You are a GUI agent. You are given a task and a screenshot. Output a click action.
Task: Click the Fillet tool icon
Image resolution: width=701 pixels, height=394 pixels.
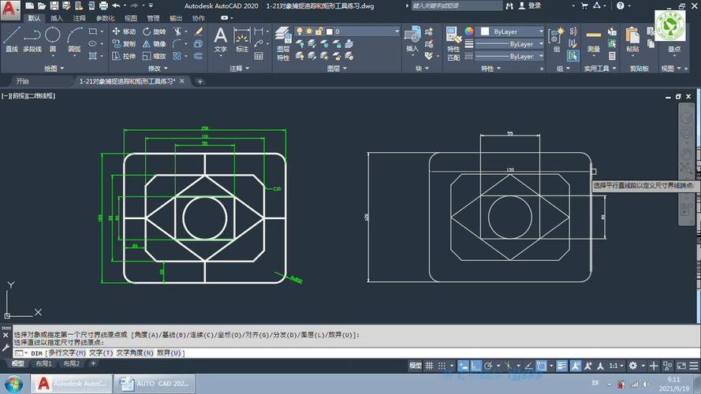[x=177, y=44]
